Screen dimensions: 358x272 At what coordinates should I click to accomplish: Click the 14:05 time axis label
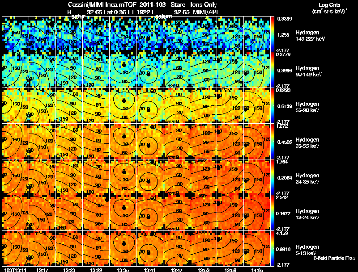coord(257,270)
